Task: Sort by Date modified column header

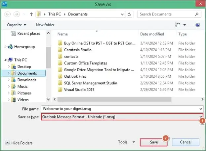Action: (152, 34)
